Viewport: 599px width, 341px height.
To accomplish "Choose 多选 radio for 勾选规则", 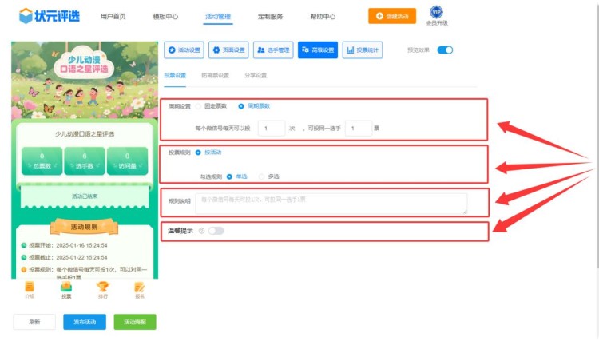I will coord(261,176).
